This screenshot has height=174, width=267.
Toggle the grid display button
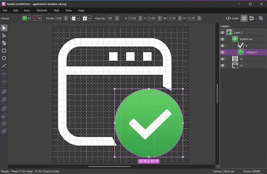[244, 18]
